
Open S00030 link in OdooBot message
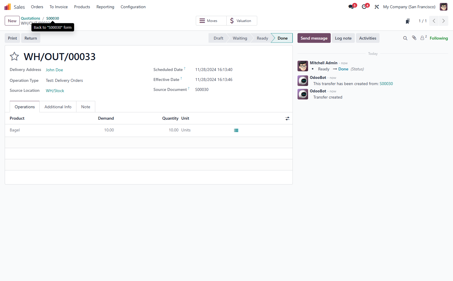click(386, 84)
